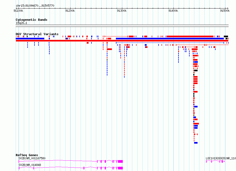Select the red block variant right of 91270k

110,49
